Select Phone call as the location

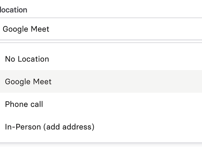pos(24,104)
